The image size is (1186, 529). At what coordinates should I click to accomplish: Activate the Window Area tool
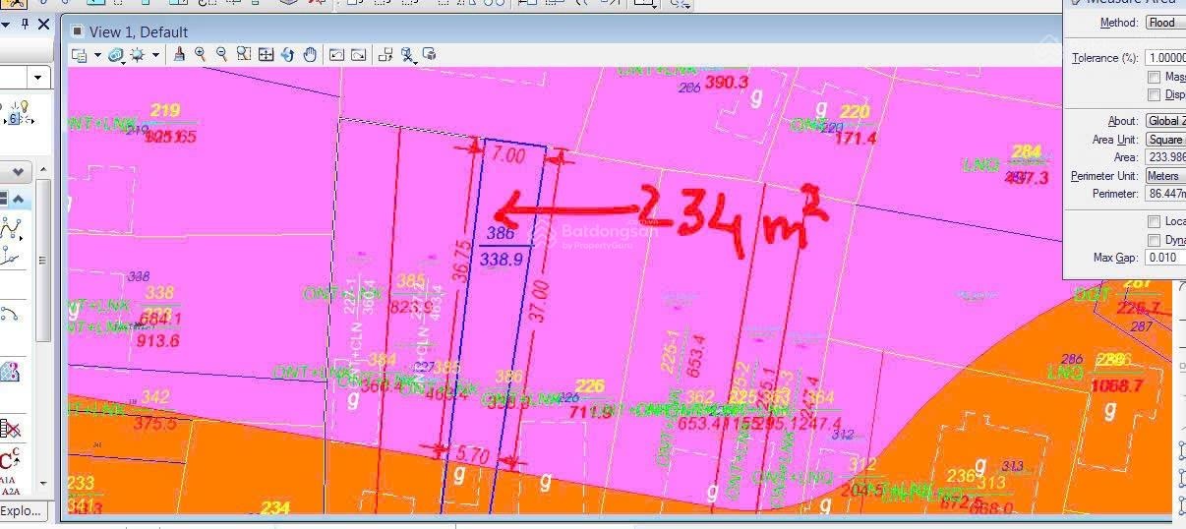[244, 55]
